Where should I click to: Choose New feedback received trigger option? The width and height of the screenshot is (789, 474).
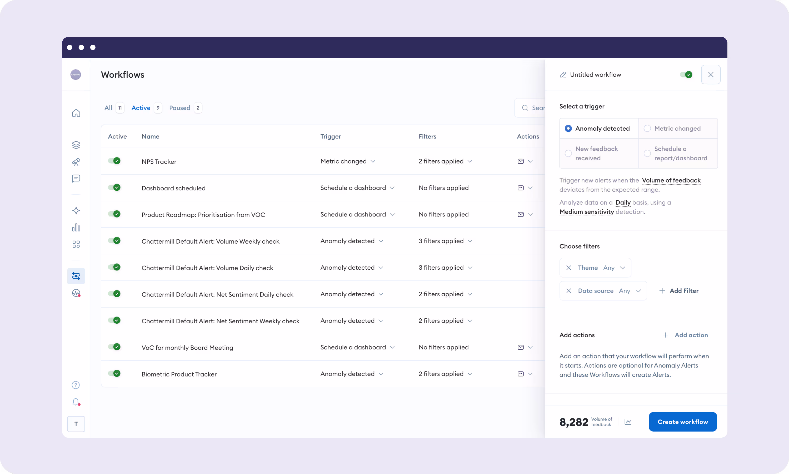pos(568,153)
